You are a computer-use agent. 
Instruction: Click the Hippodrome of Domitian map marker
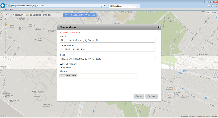(52, 105)
